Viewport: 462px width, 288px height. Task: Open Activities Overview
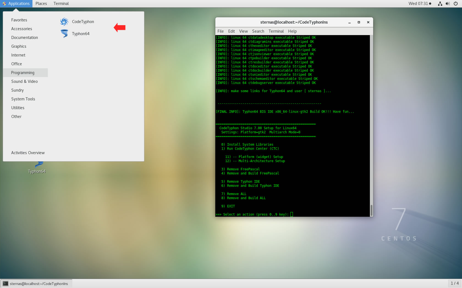[x=28, y=153]
